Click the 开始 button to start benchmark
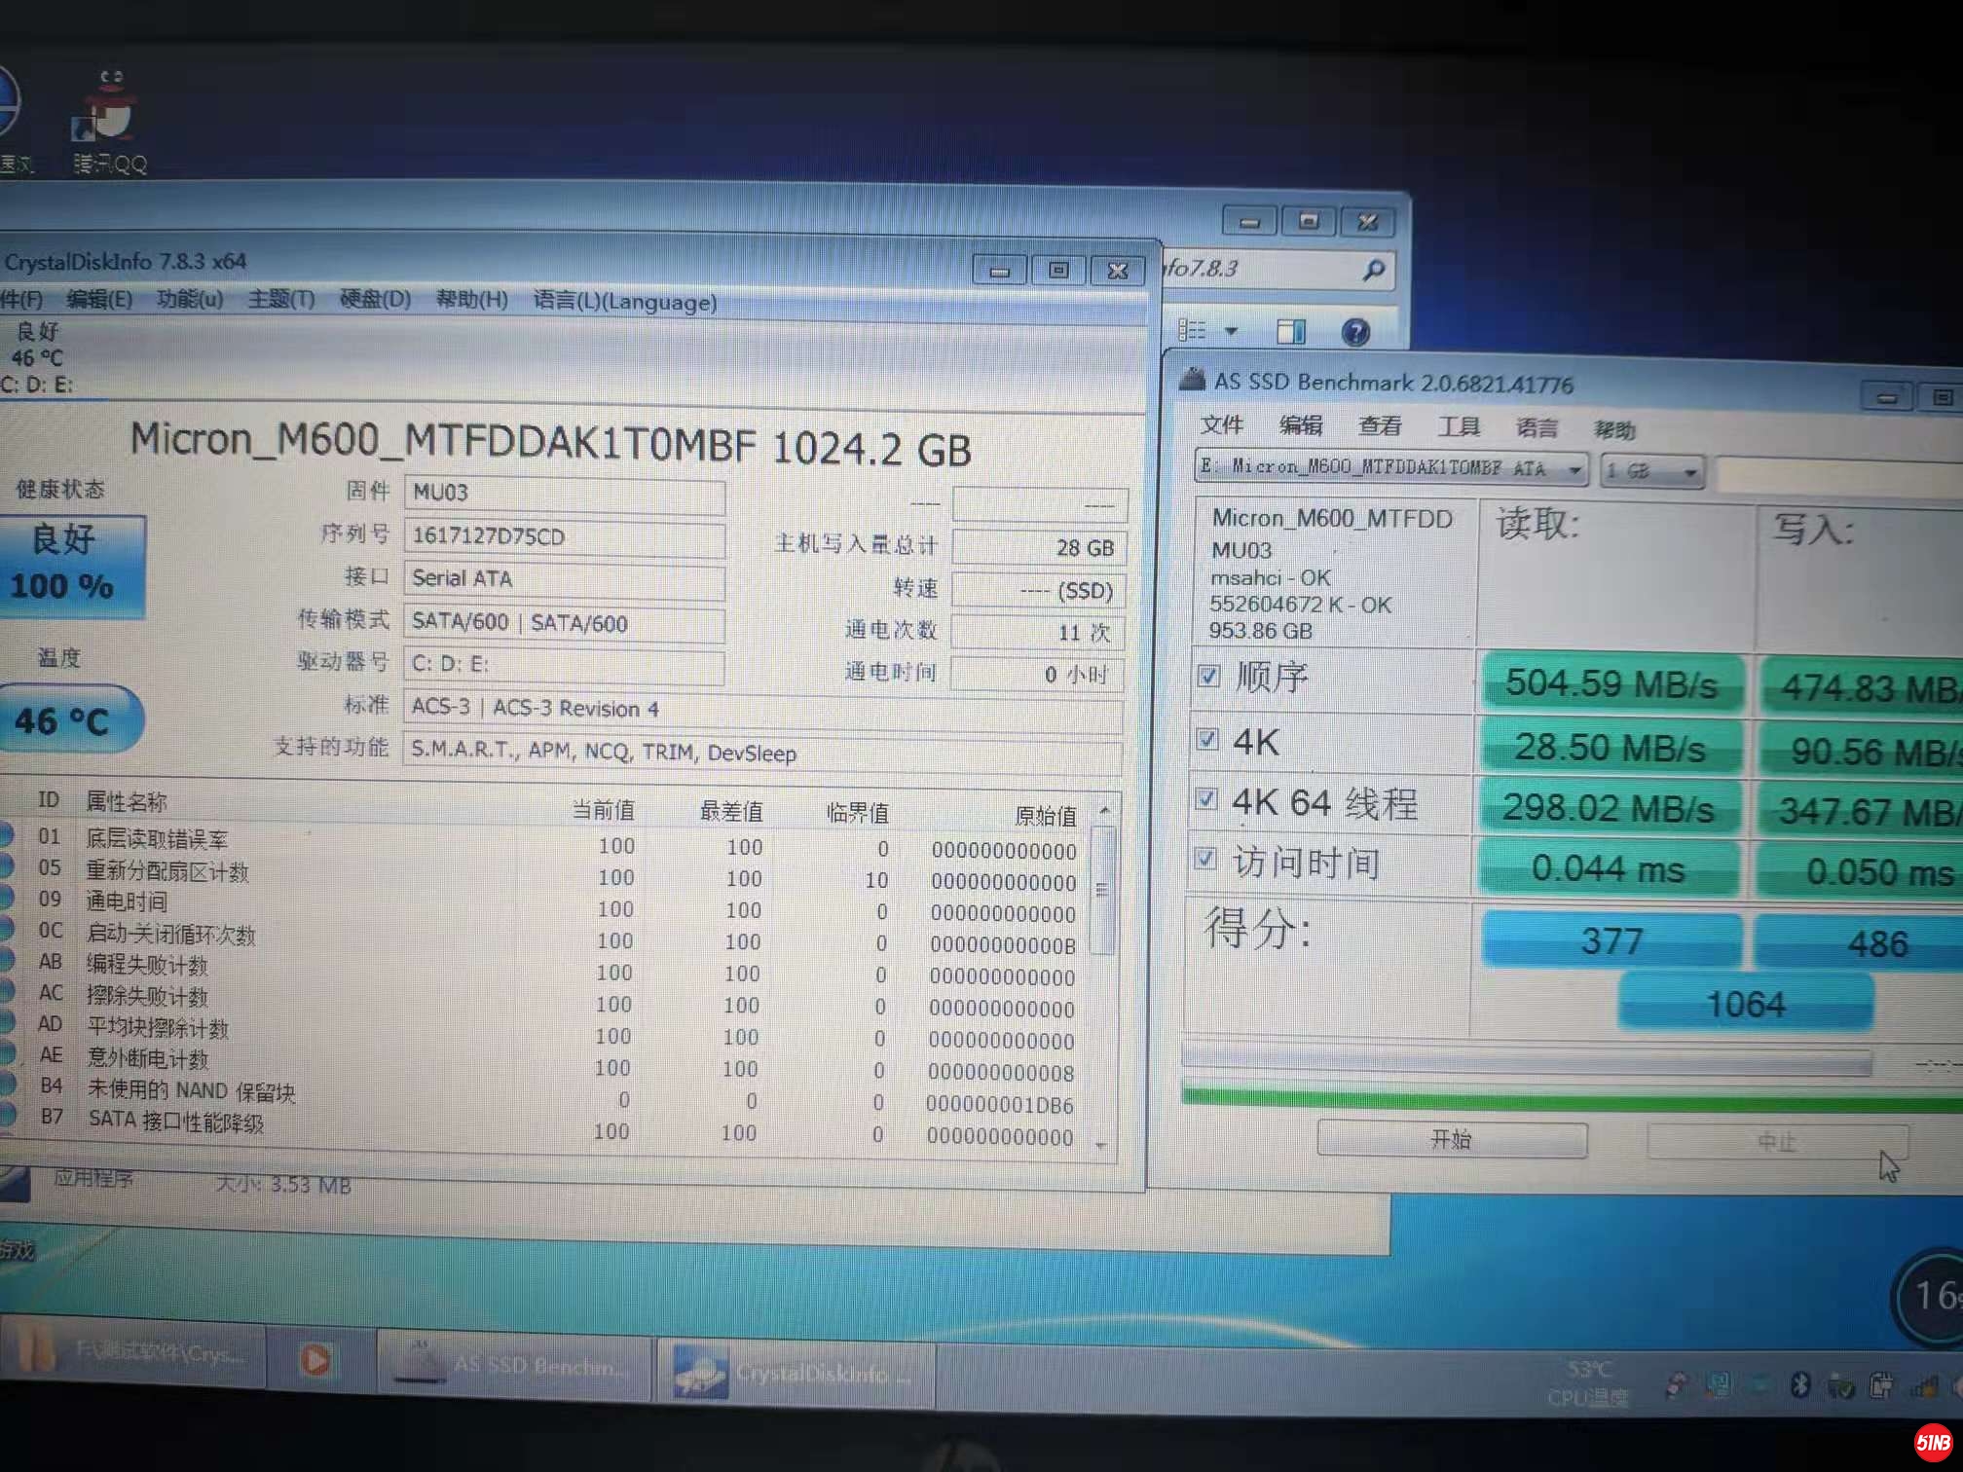The image size is (1963, 1472). (x=1452, y=1139)
